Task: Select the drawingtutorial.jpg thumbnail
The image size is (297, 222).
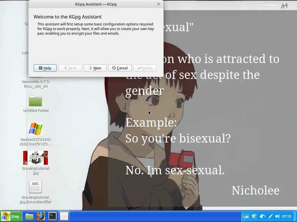Action: coord(36,158)
